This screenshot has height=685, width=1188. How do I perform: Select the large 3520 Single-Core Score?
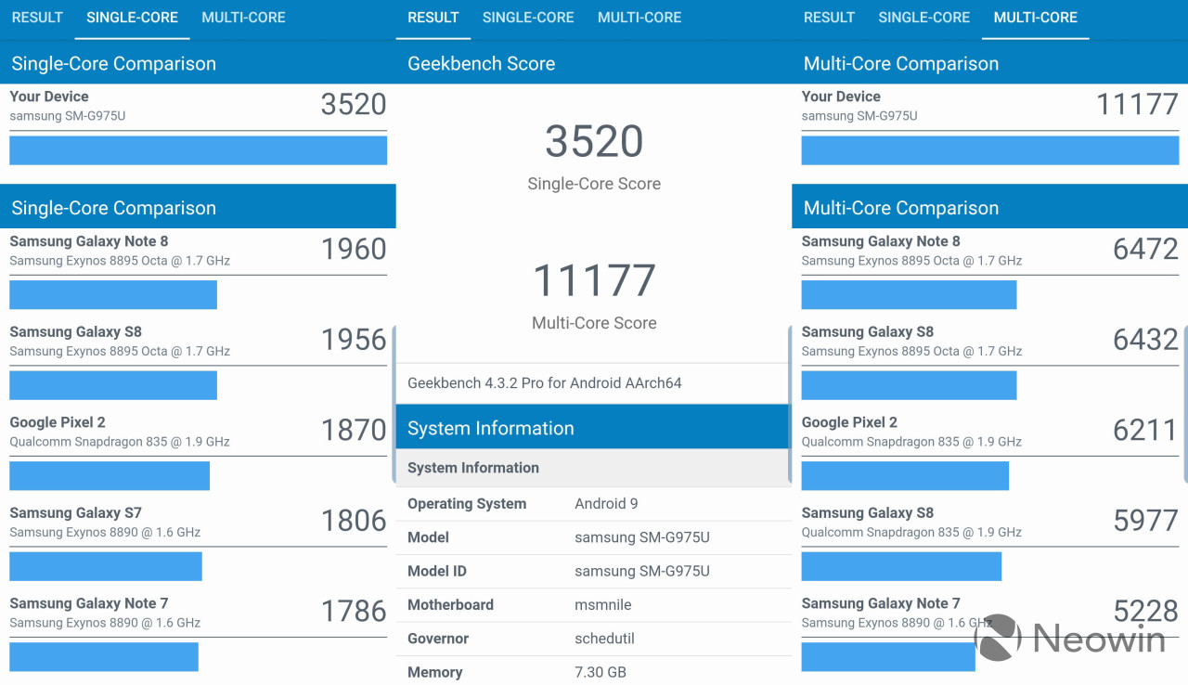[x=594, y=141]
